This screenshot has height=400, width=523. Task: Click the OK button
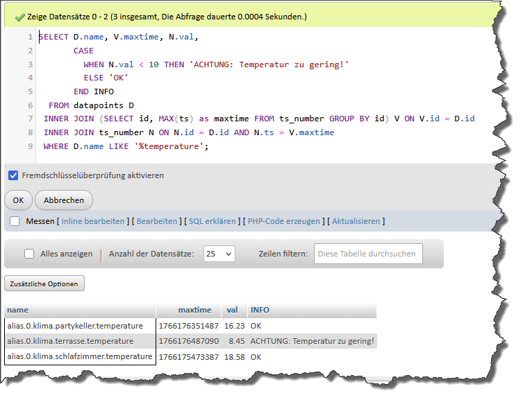[x=18, y=200]
